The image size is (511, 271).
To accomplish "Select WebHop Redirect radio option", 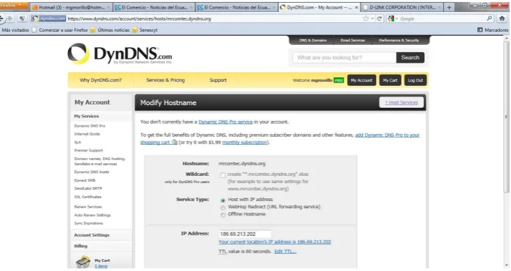I will point(223,208).
